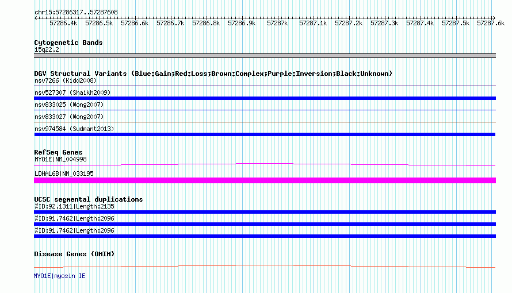Open variant nsv833025 (Wong2007)
The image size is (512, 293).
[x=69, y=105]
